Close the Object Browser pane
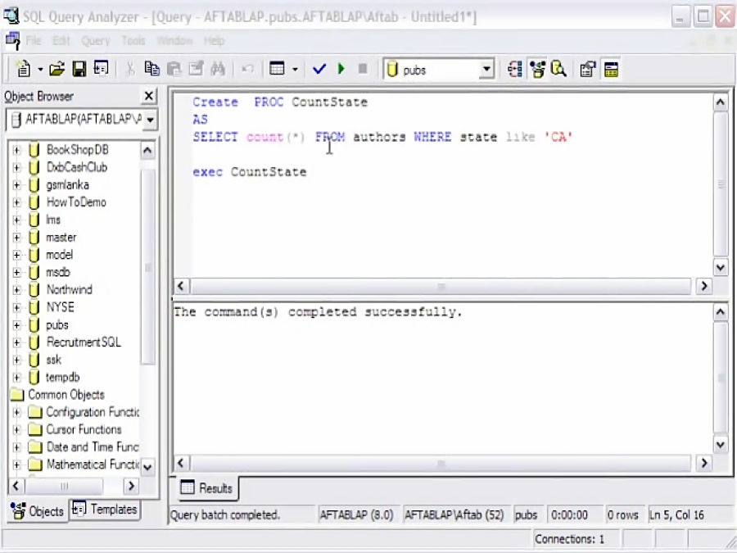Viewport: 737px width, 553px height. pos(148,97)
